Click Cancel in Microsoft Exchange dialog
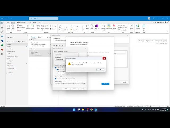This screenshot has width=170, height=128. (x=74, y=89)
